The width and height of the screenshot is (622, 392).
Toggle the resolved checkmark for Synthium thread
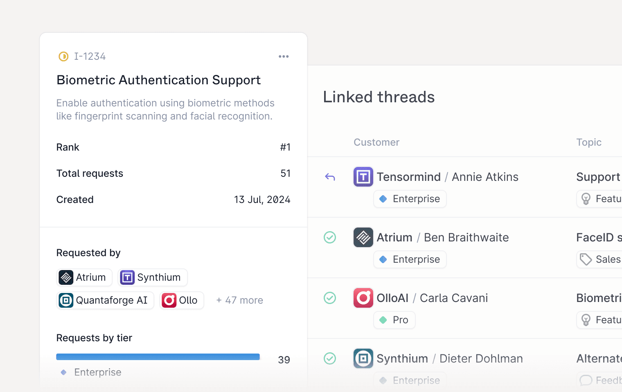[330, 358]
